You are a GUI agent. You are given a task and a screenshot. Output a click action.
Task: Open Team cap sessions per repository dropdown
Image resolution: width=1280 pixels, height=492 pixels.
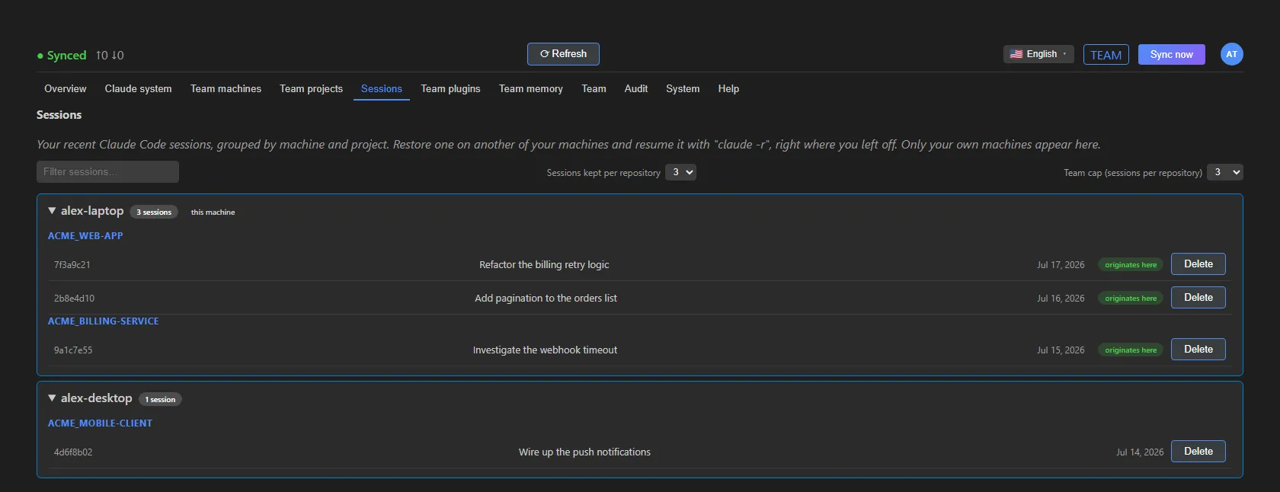[x=1225, y=172]
